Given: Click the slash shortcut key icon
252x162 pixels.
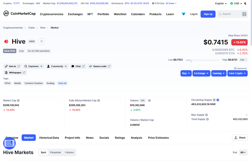Looking at the screenshot, I should (x=244, y=14).
